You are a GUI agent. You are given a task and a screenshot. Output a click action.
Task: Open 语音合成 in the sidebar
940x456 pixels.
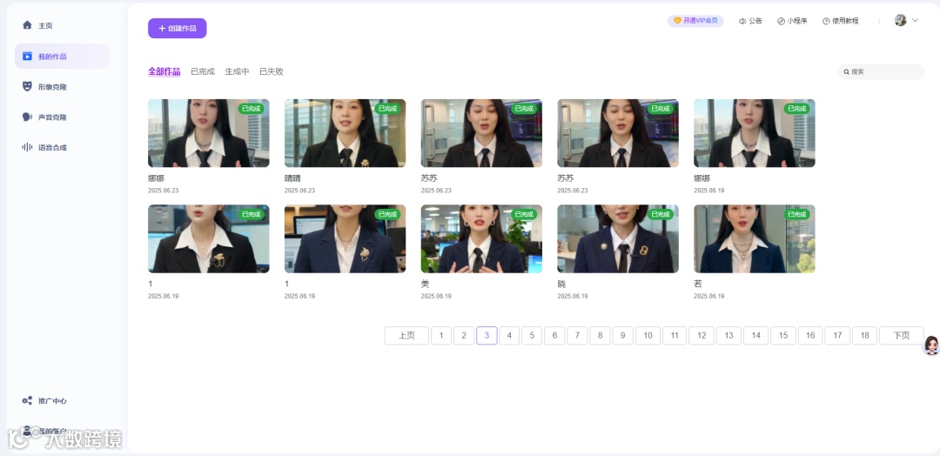click(x=62, y=147)
